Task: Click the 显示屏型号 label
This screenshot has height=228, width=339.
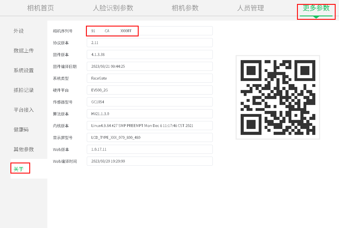Action: click(x=63, y=137)
